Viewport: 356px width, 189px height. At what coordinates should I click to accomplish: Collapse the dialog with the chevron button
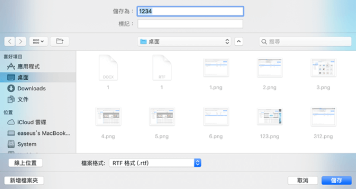coord(239,42)
